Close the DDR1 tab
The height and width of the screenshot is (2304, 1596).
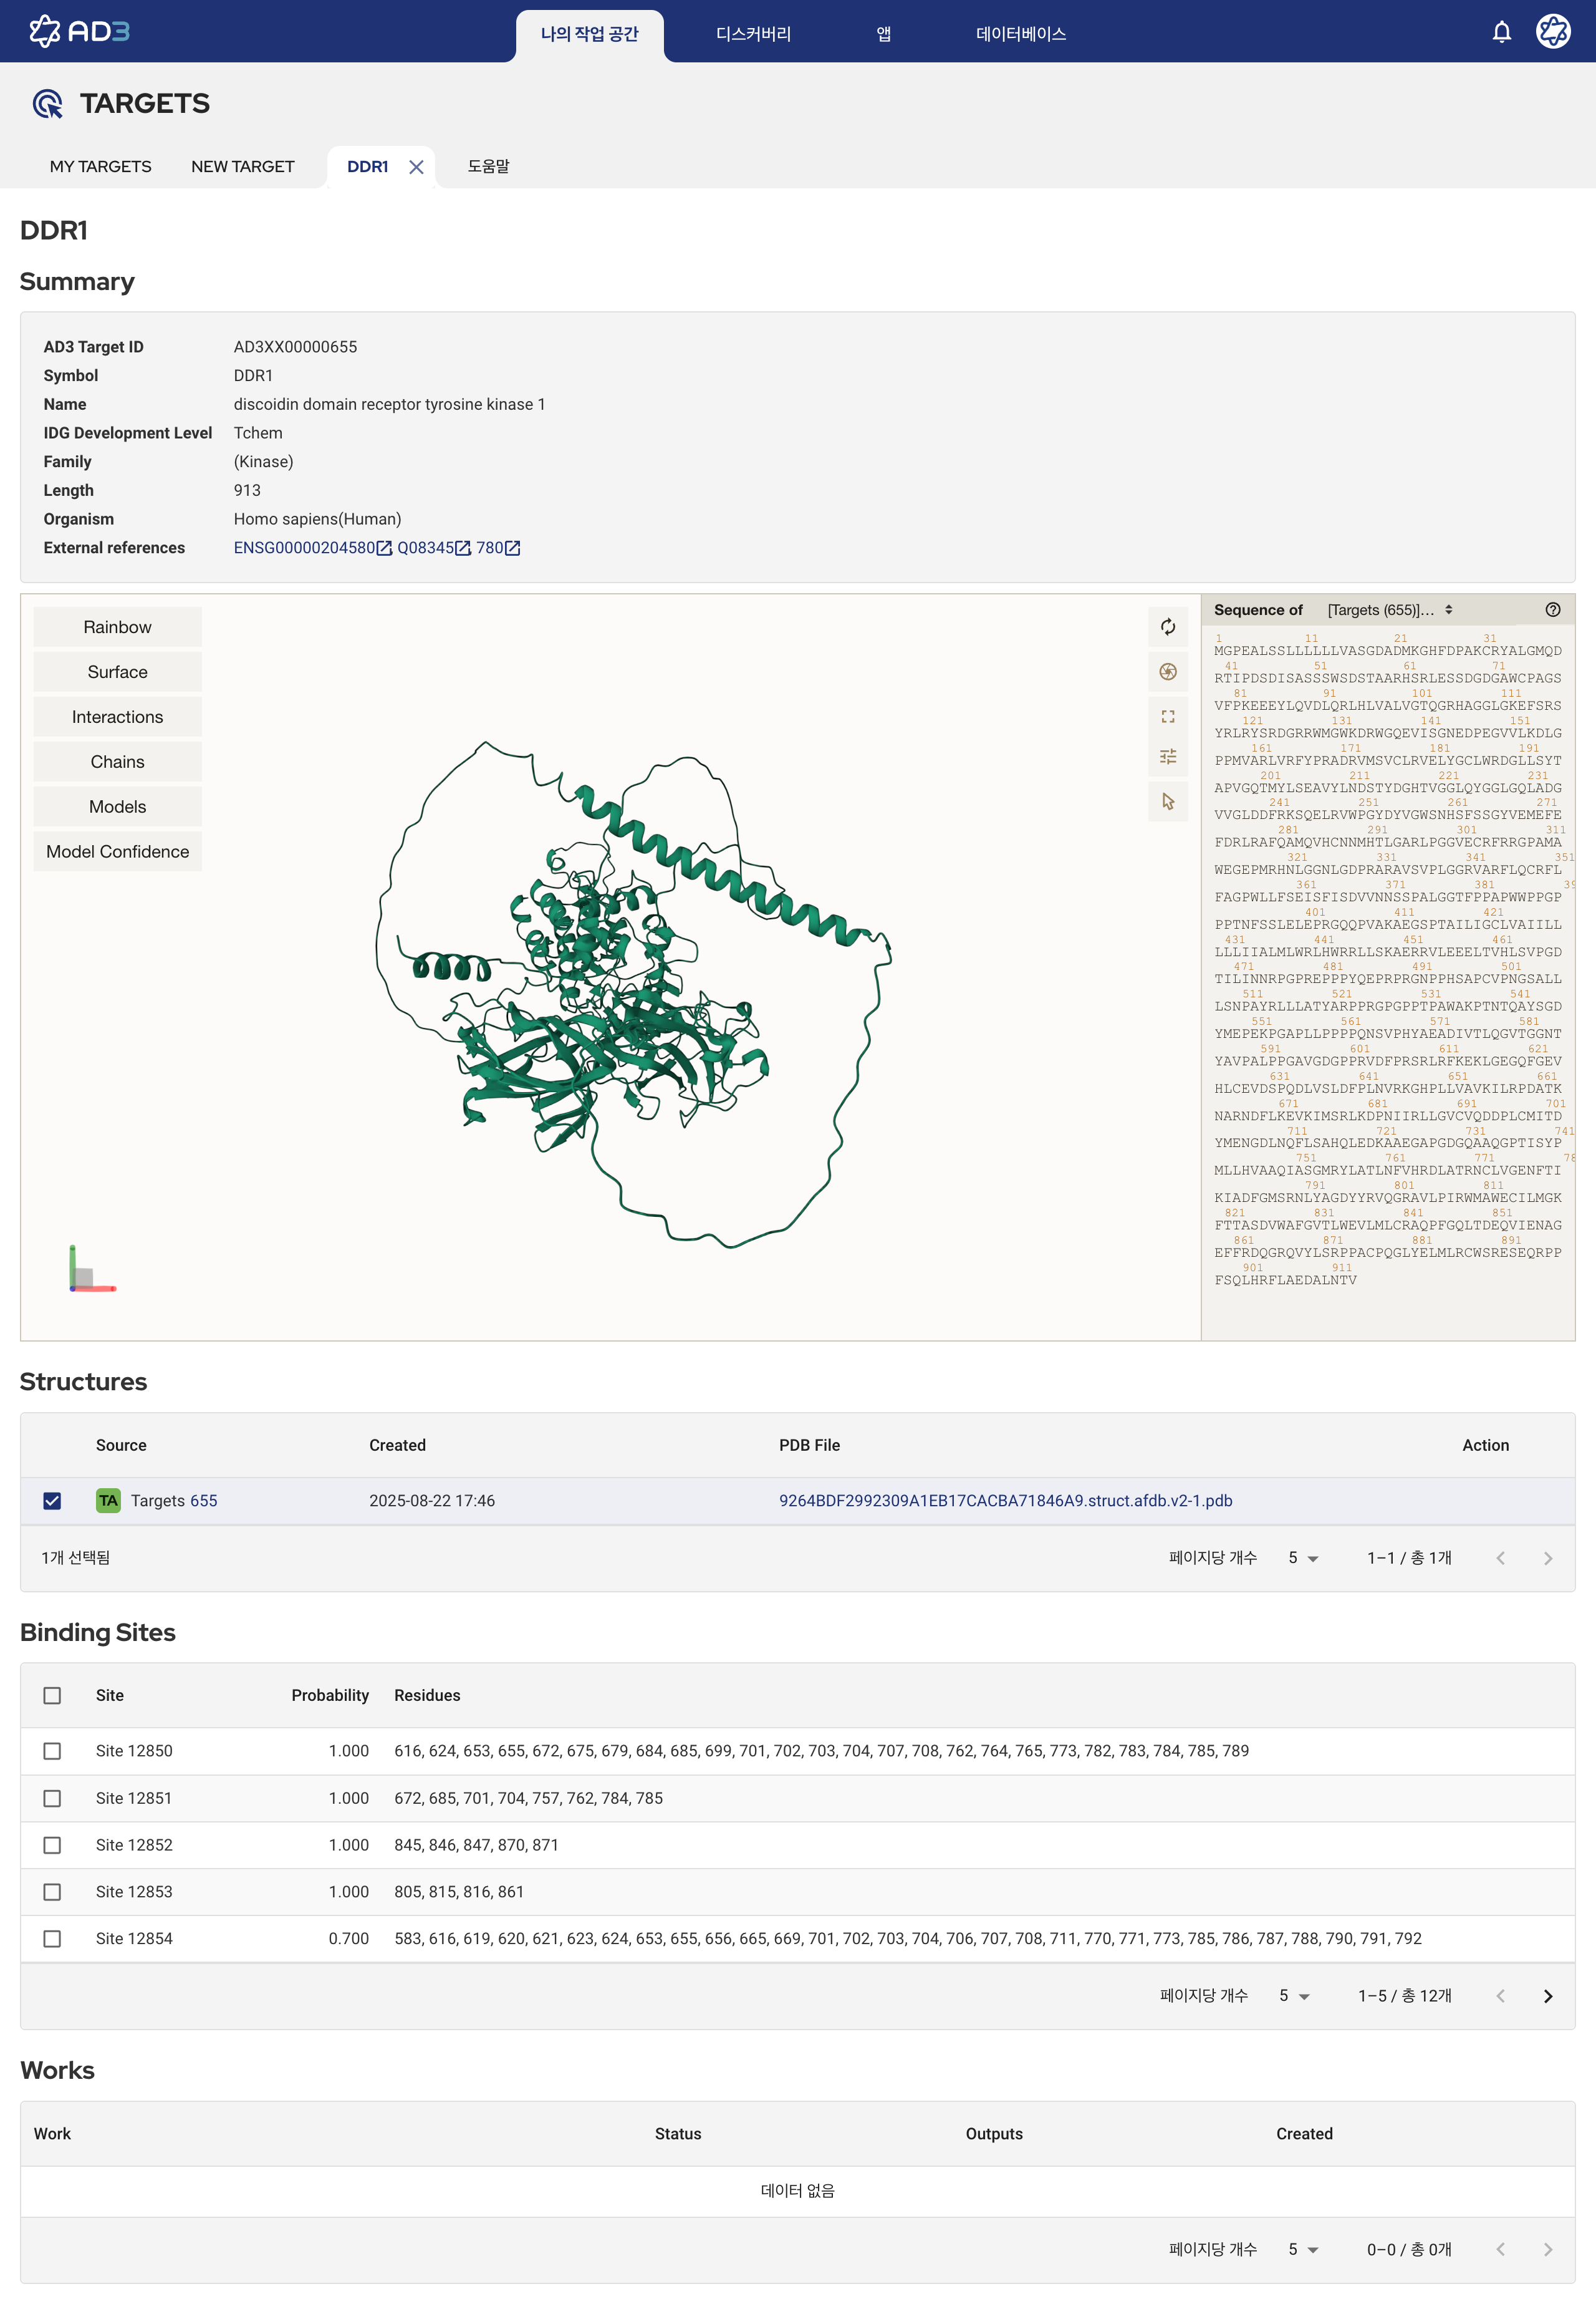pos(416,167)
